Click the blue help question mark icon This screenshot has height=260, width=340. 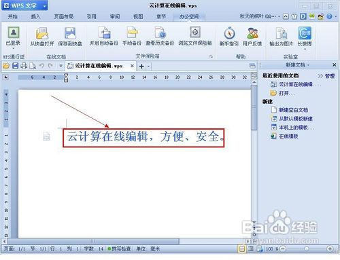329,16
